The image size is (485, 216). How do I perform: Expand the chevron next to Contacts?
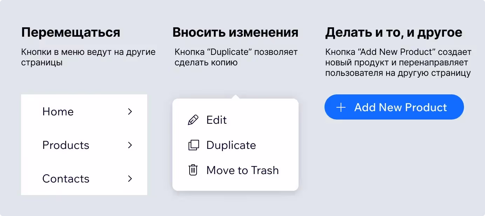130,179
